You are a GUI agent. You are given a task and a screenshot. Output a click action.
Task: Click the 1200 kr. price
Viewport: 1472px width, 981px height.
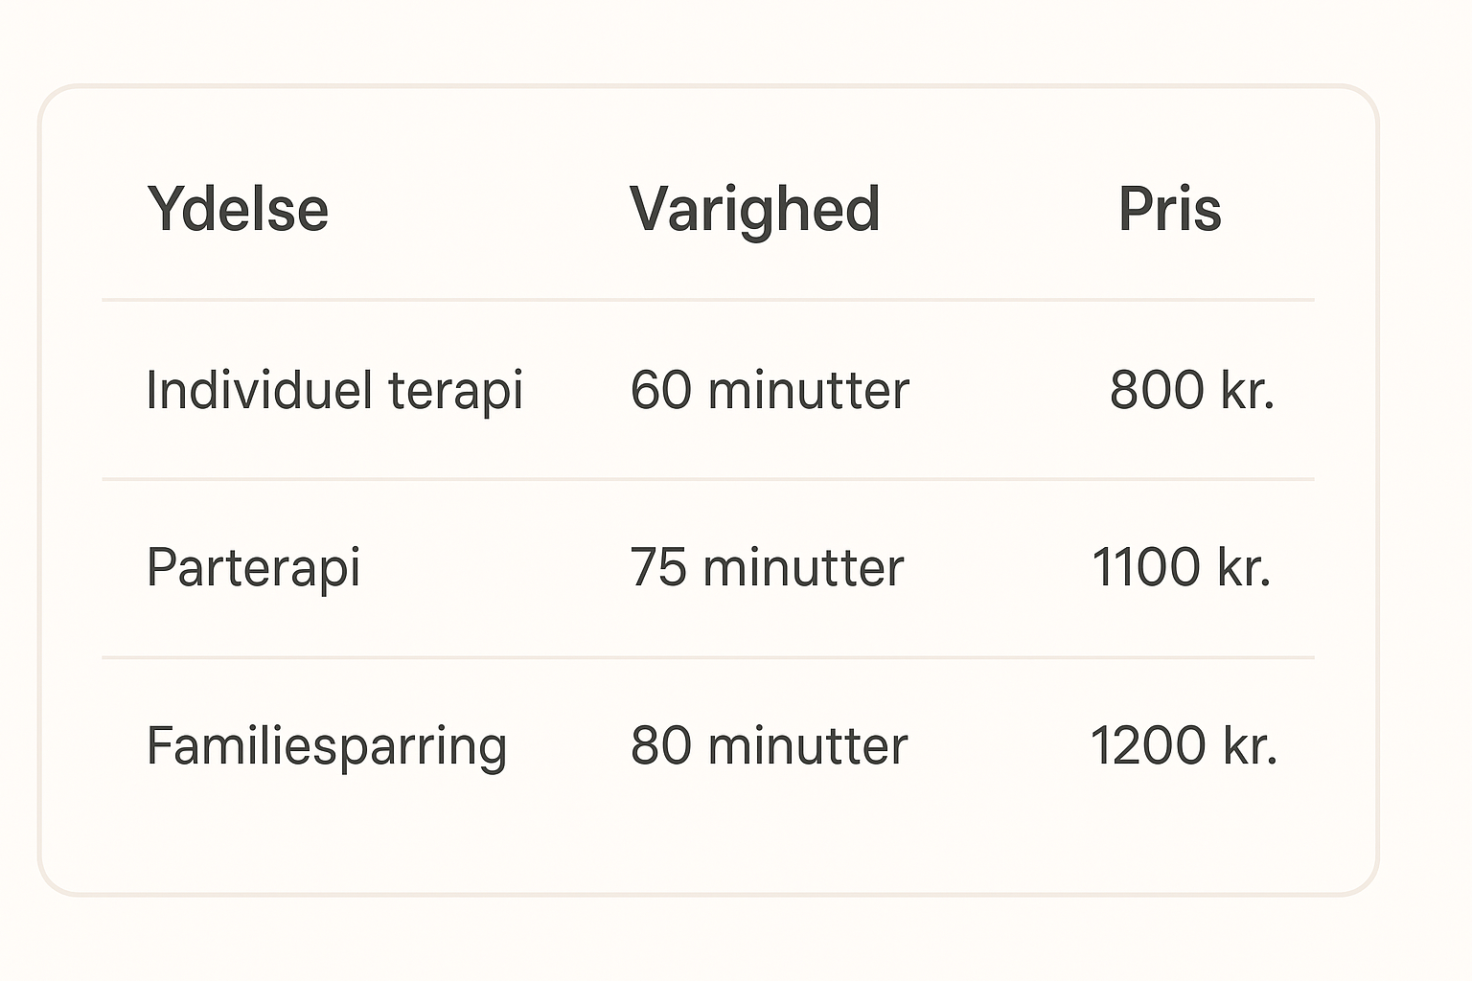1184,745
